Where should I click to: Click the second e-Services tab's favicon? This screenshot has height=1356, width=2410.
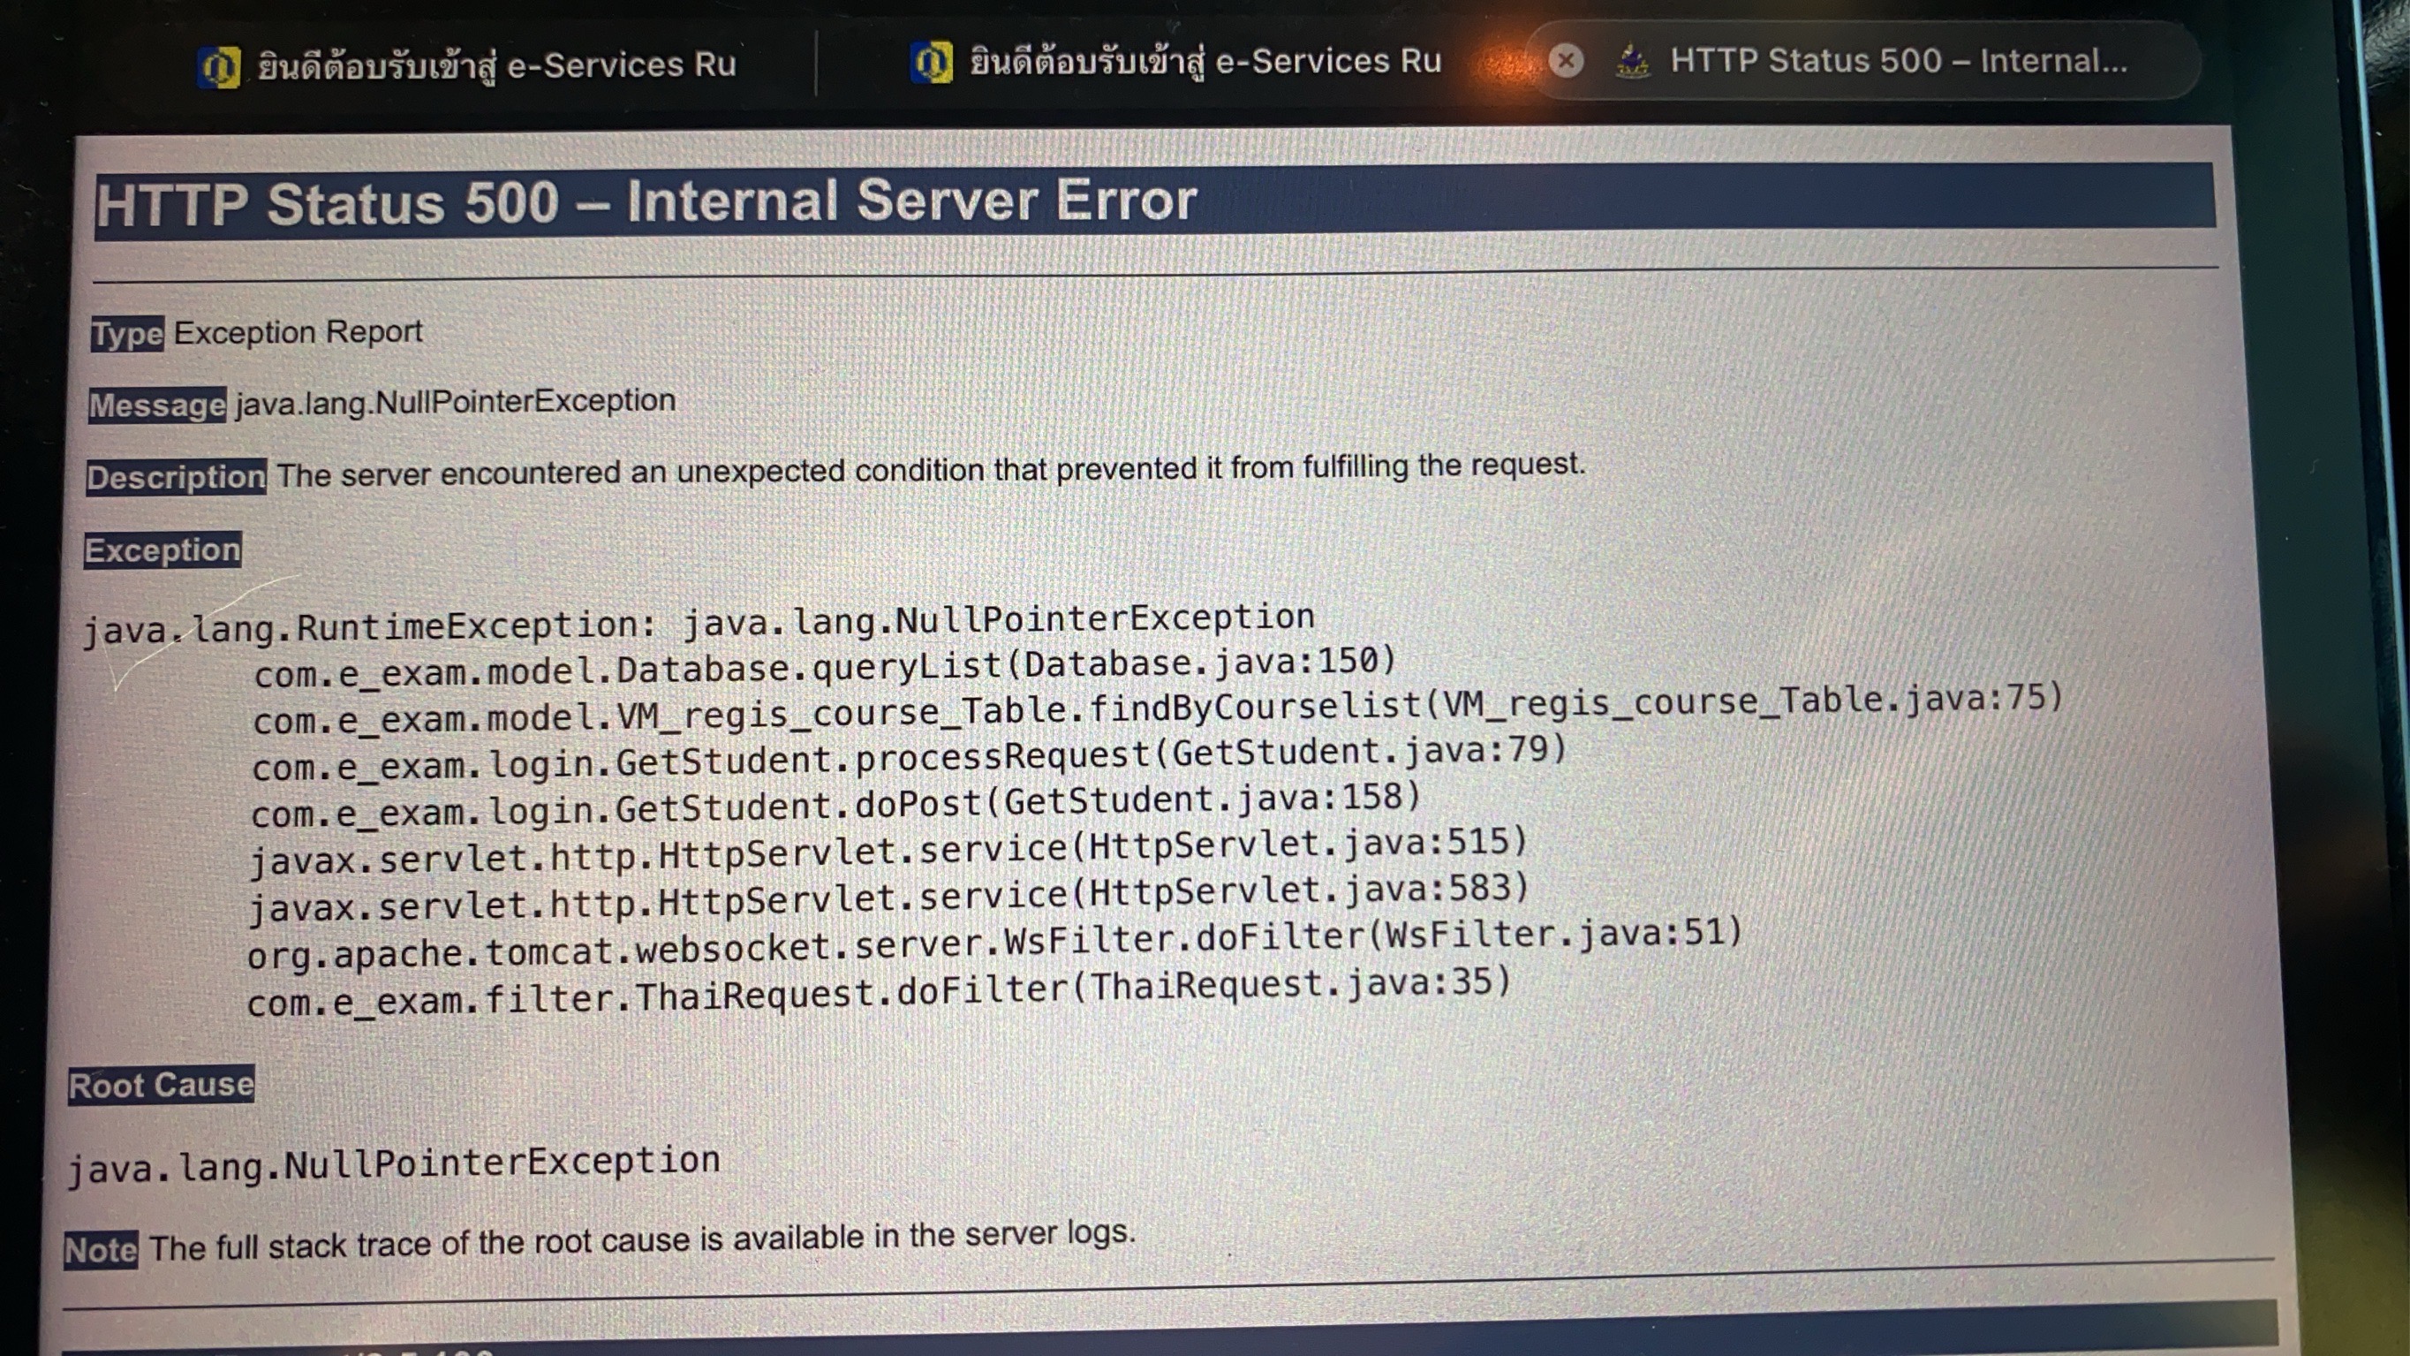[x=931, y=63]
